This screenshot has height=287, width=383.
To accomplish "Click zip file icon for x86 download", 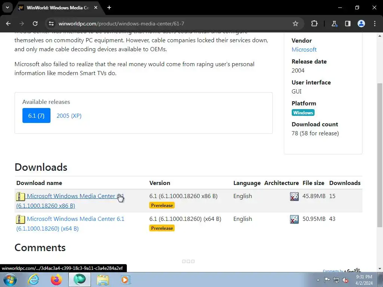I will coord(20,197).
